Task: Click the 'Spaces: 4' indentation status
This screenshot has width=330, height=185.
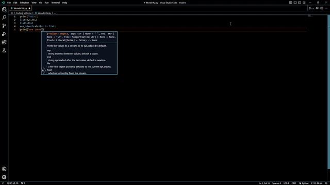Action: (276, 183)
